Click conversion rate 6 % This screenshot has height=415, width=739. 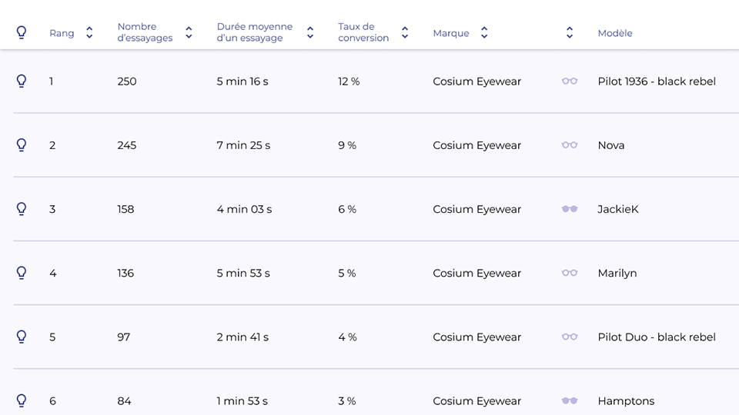point(347,209)
